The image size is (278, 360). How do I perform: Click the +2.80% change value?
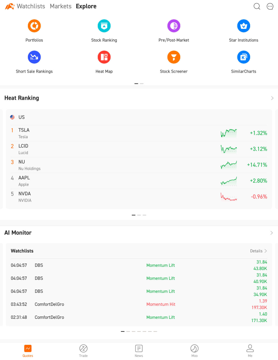point(258,181)
